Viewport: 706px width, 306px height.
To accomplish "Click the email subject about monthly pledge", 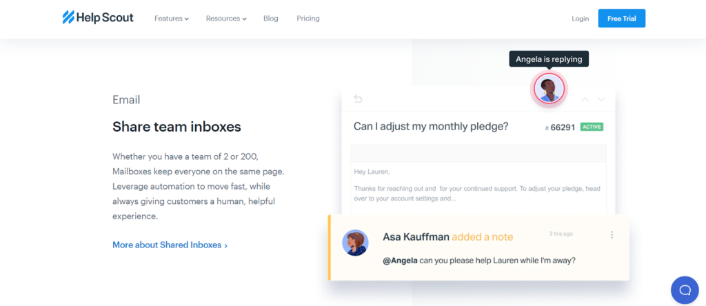I will 431,126.
